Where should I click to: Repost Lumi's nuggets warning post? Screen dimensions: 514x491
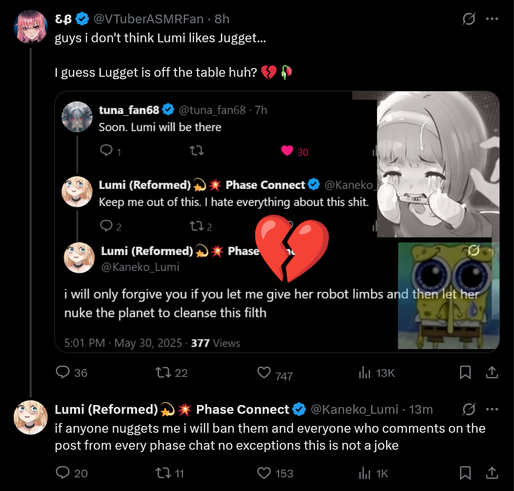[162, 473]
